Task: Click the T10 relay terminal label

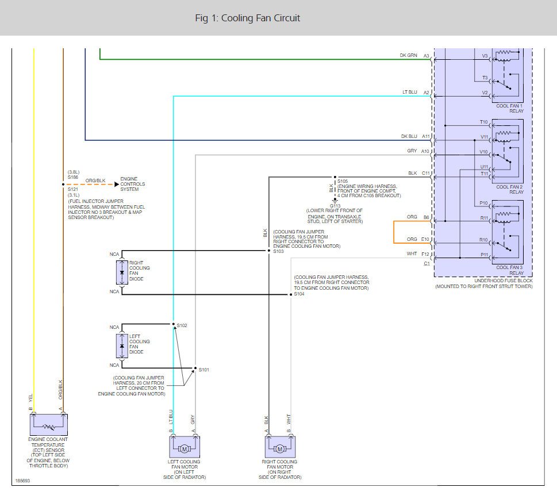Action: (484, 122)
